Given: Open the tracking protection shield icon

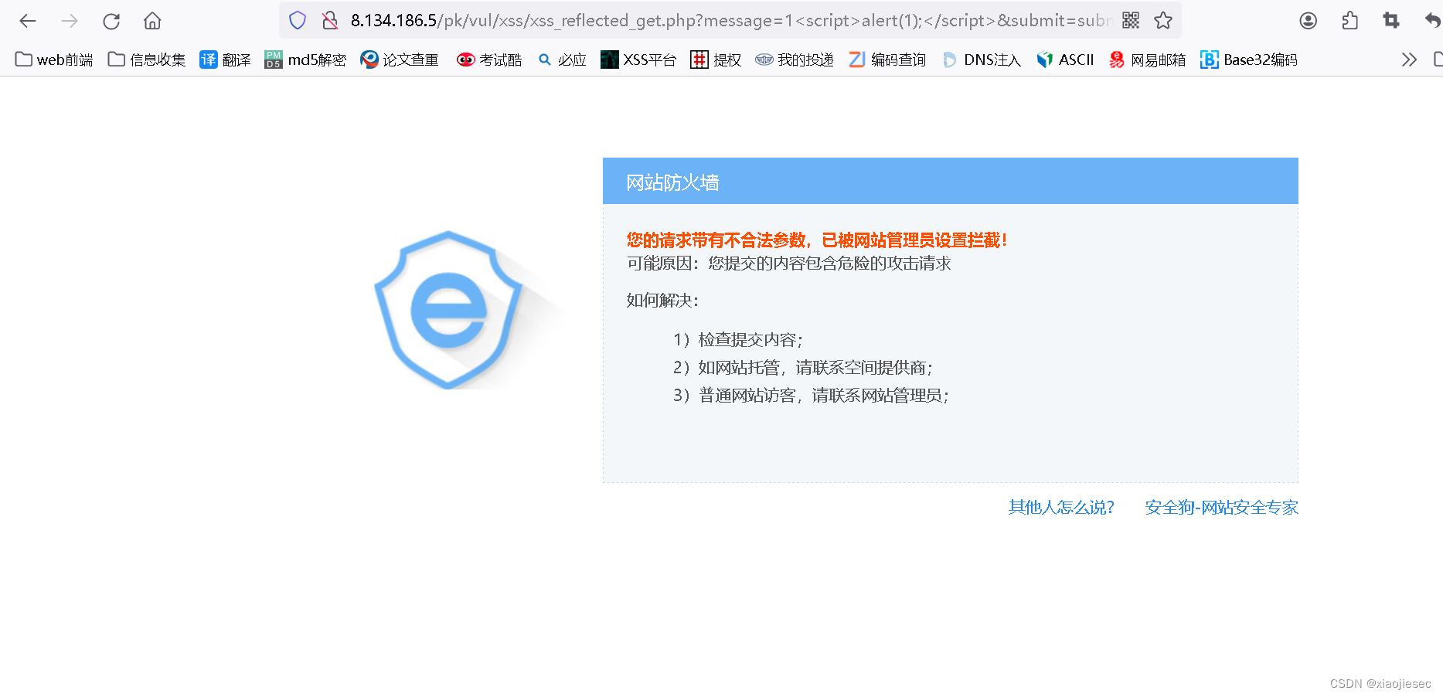Looking at the screenshot, I should point(298,21).
